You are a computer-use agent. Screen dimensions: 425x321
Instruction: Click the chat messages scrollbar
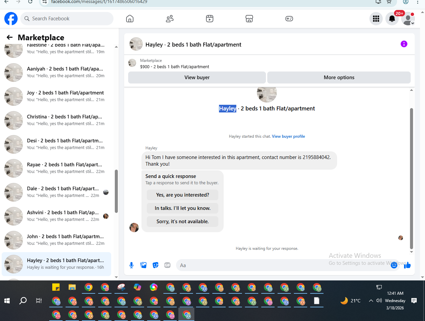(x=411, y=178)
